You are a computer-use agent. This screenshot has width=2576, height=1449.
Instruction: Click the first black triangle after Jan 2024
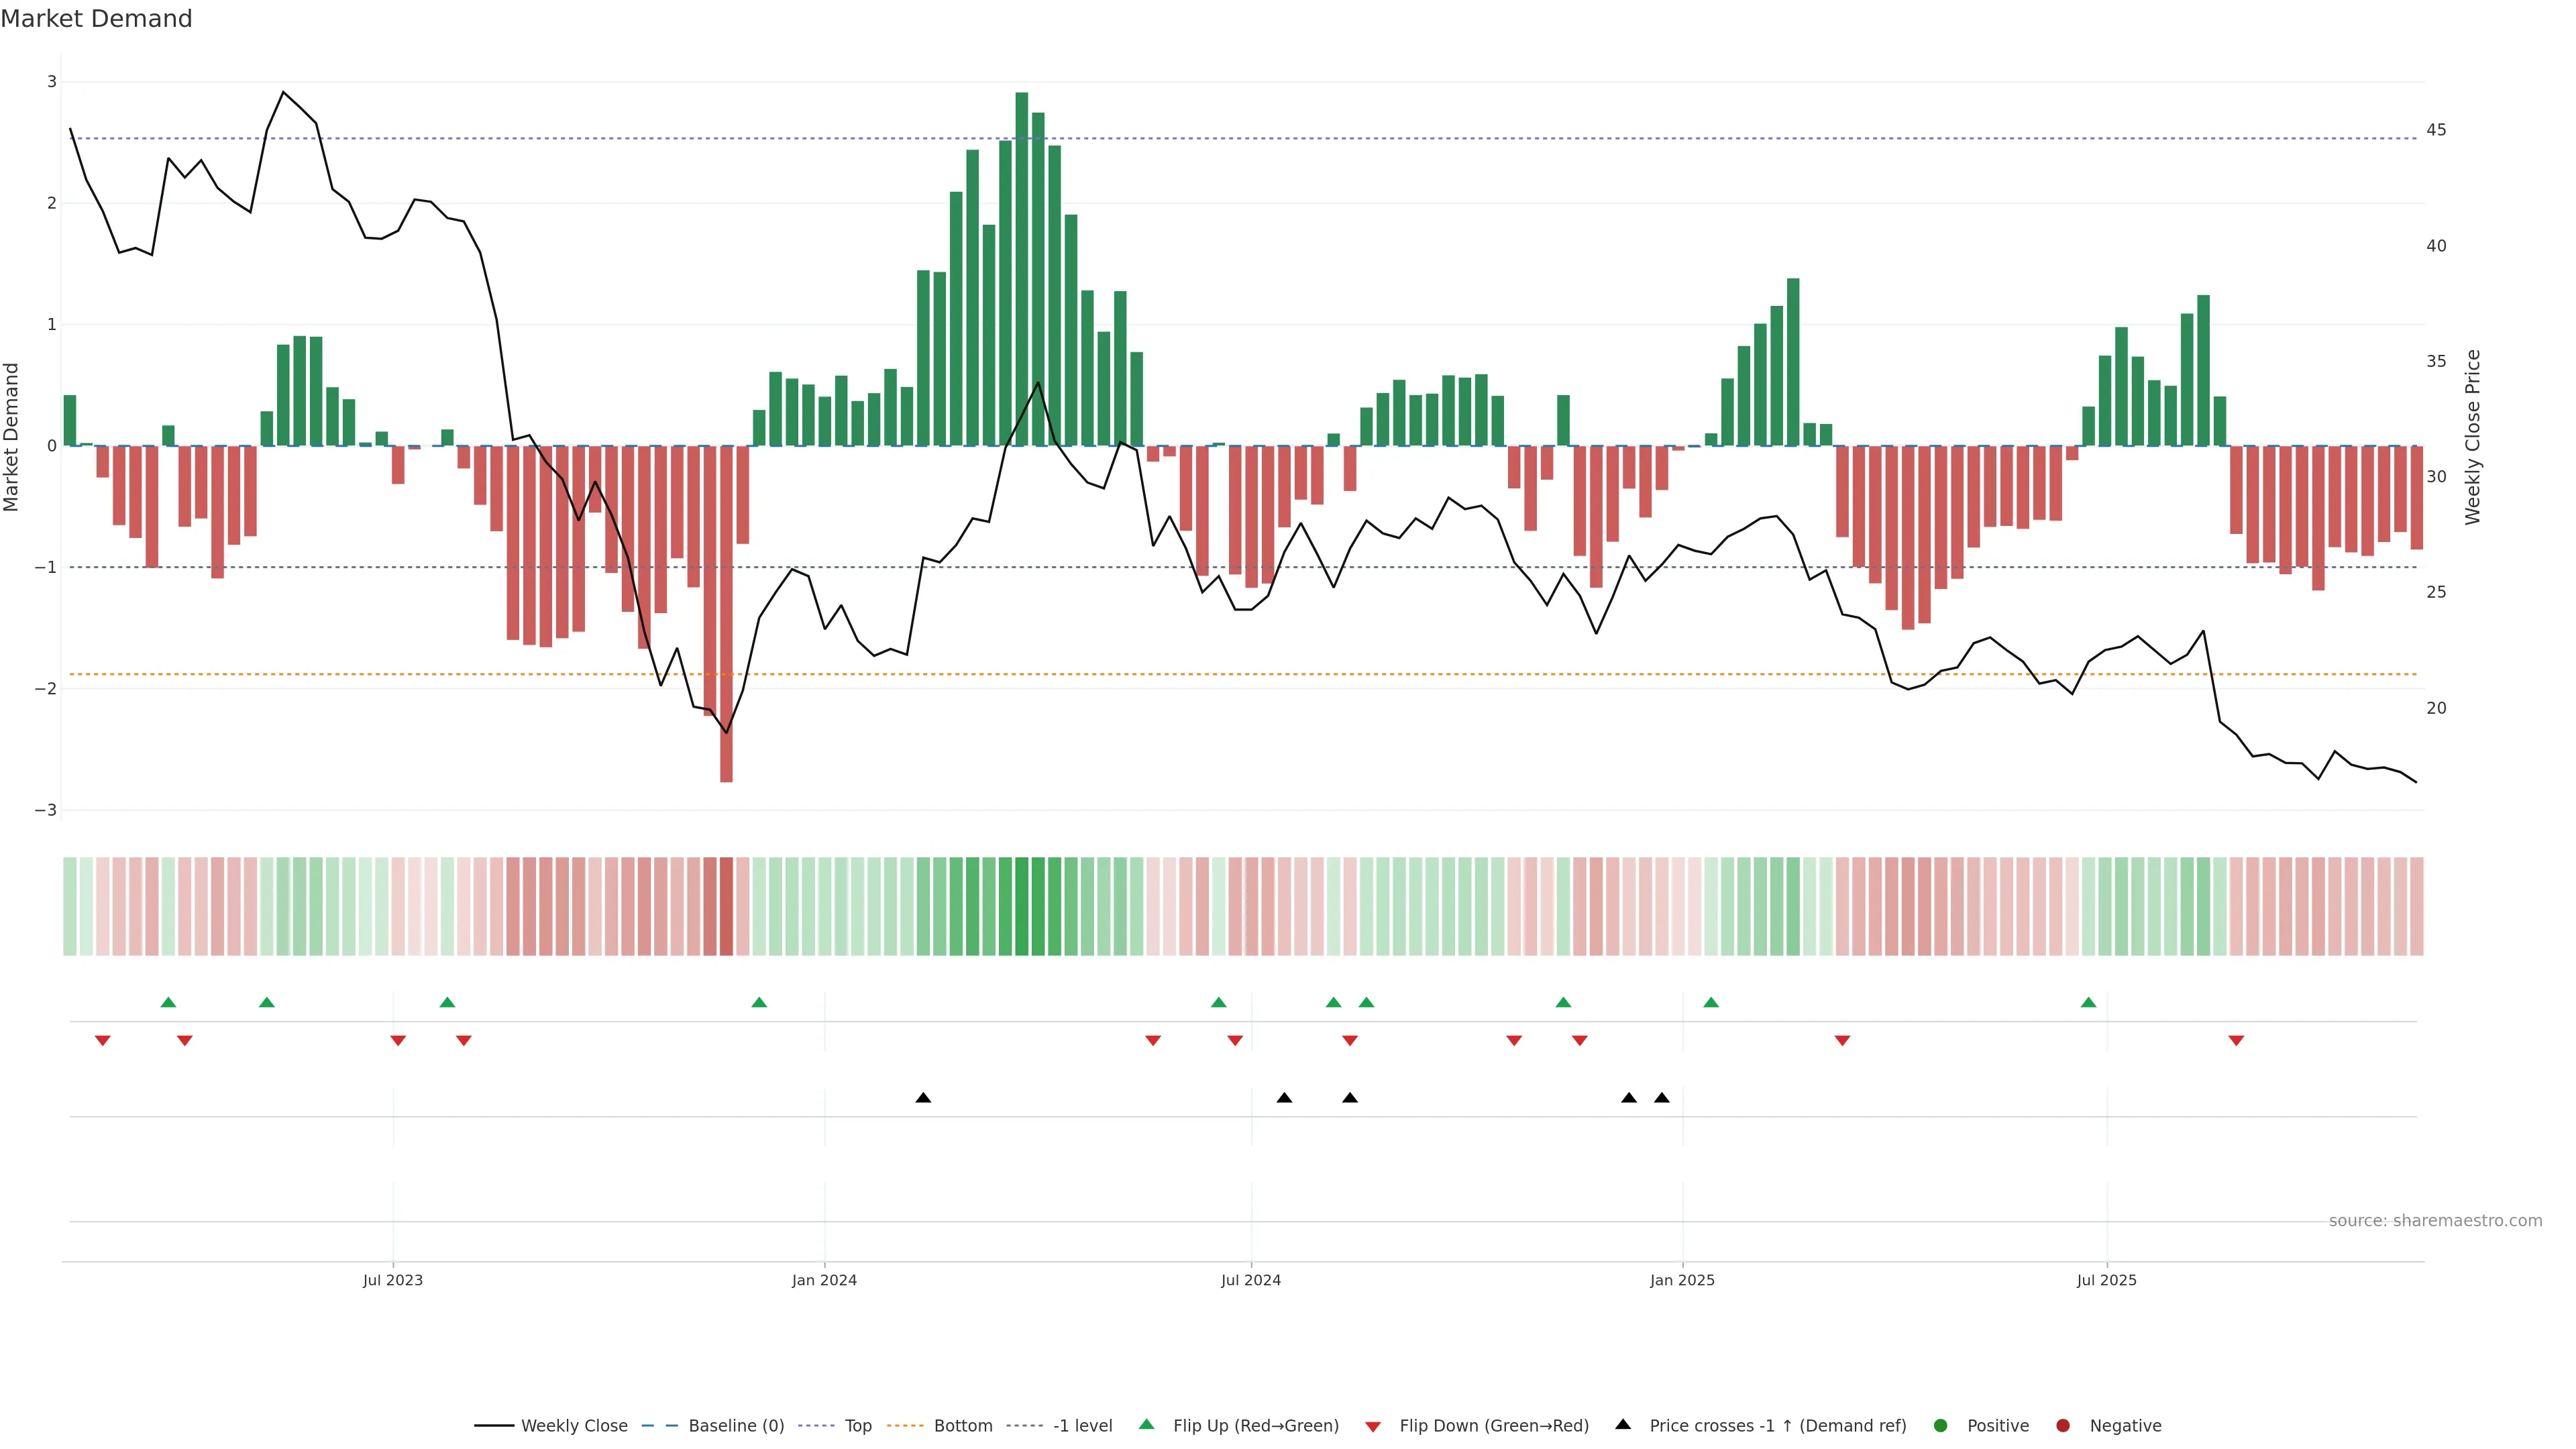(x=923, y=1098)
